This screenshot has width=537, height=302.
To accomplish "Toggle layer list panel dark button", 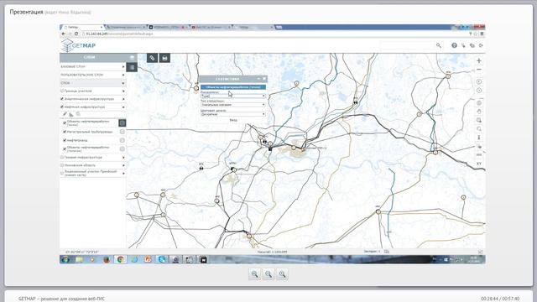I will tap(132, 67).
